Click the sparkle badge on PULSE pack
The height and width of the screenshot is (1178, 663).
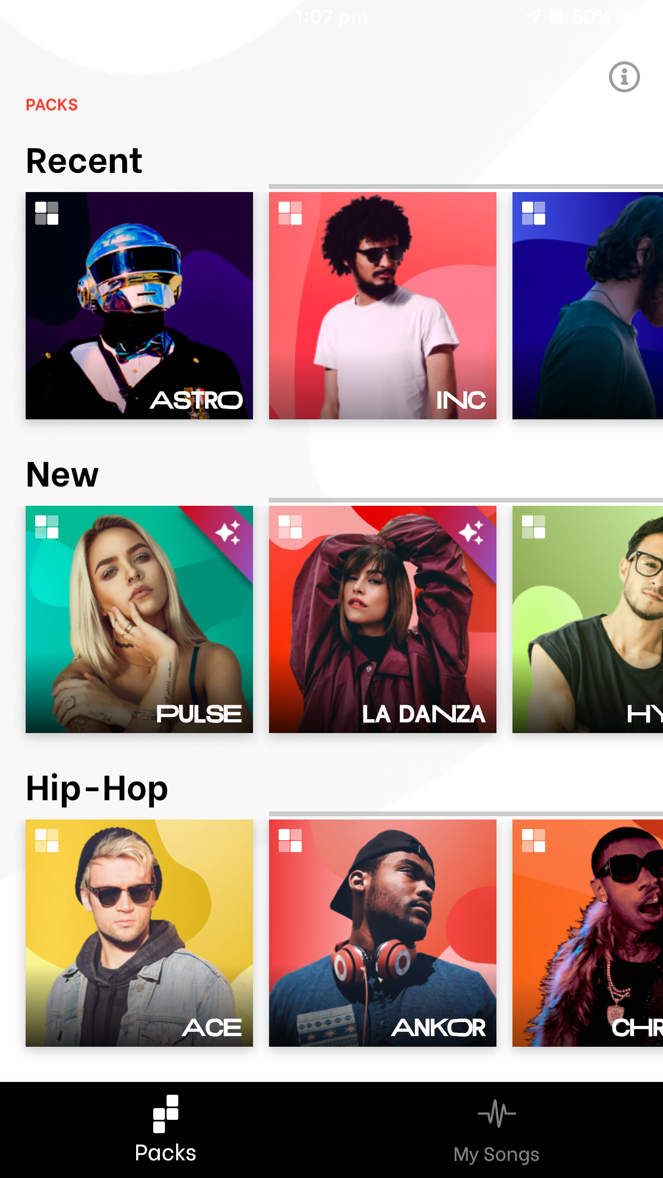pos(228,532)
